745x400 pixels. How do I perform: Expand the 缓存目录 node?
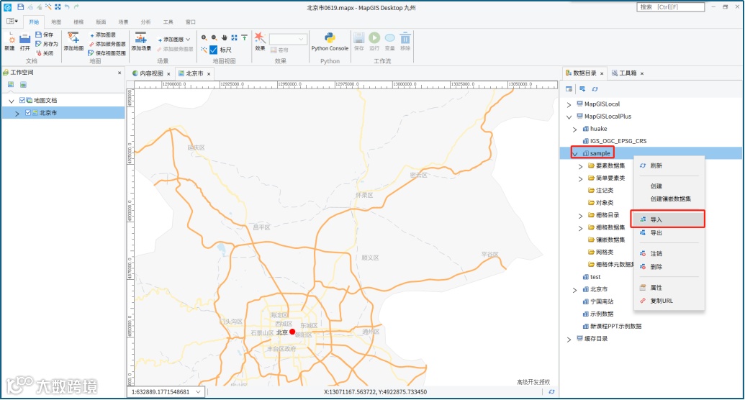pyautogui.click(x=569, y=339)
